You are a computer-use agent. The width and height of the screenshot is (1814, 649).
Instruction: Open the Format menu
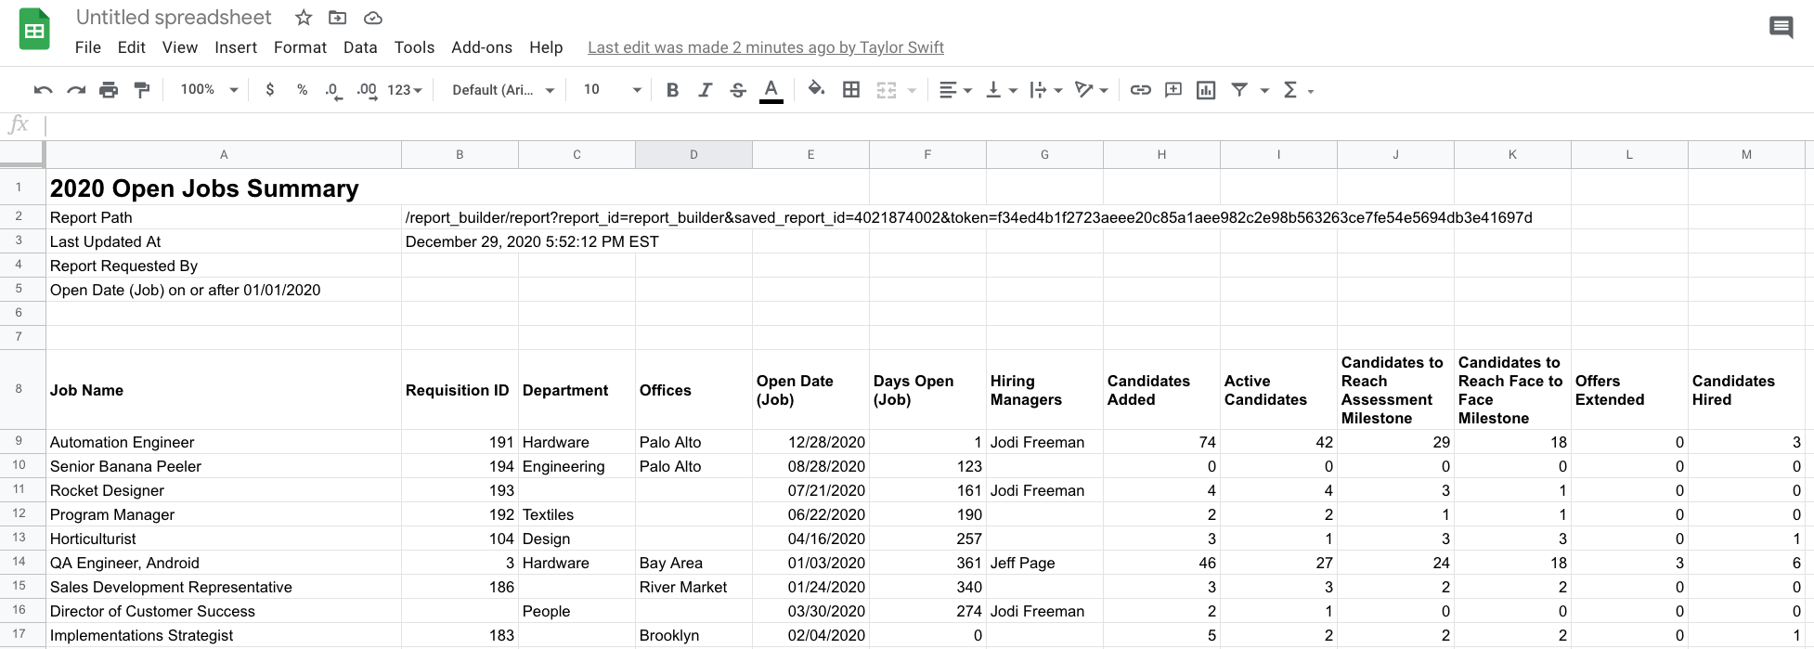pos(300,47)
